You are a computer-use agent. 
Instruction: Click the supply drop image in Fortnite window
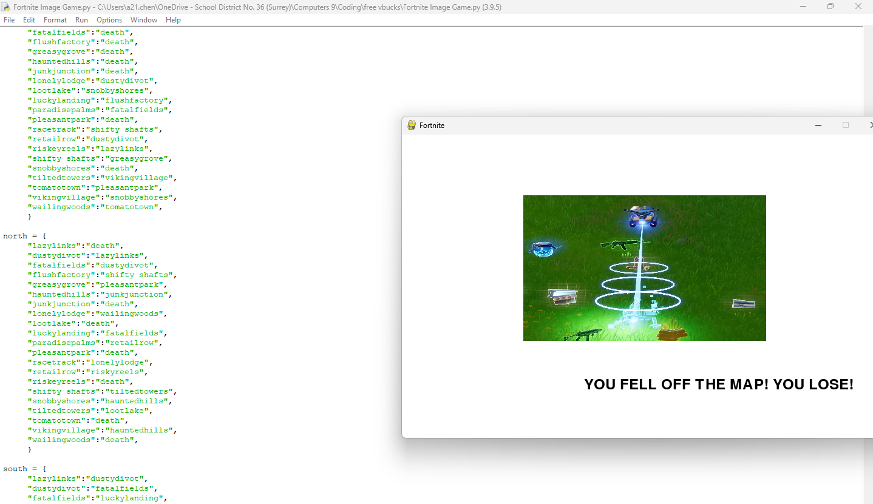tap(644, 267)
